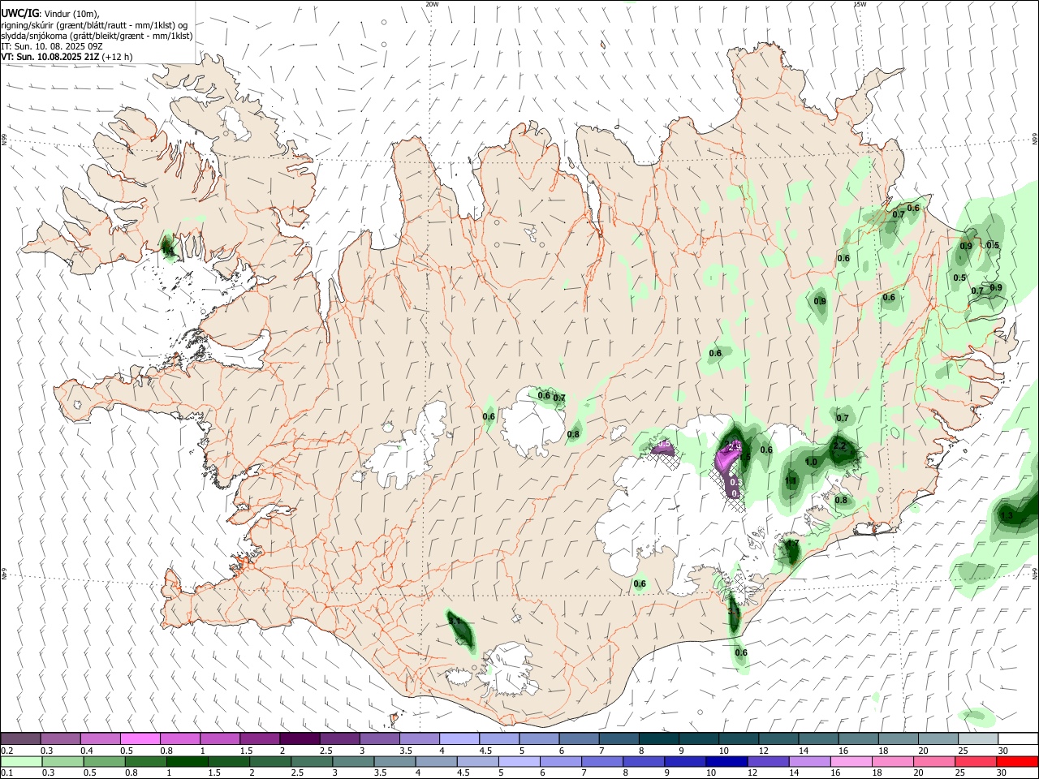Pick the bright red swatch at 30 in the rain legend

click(1017, 761)
